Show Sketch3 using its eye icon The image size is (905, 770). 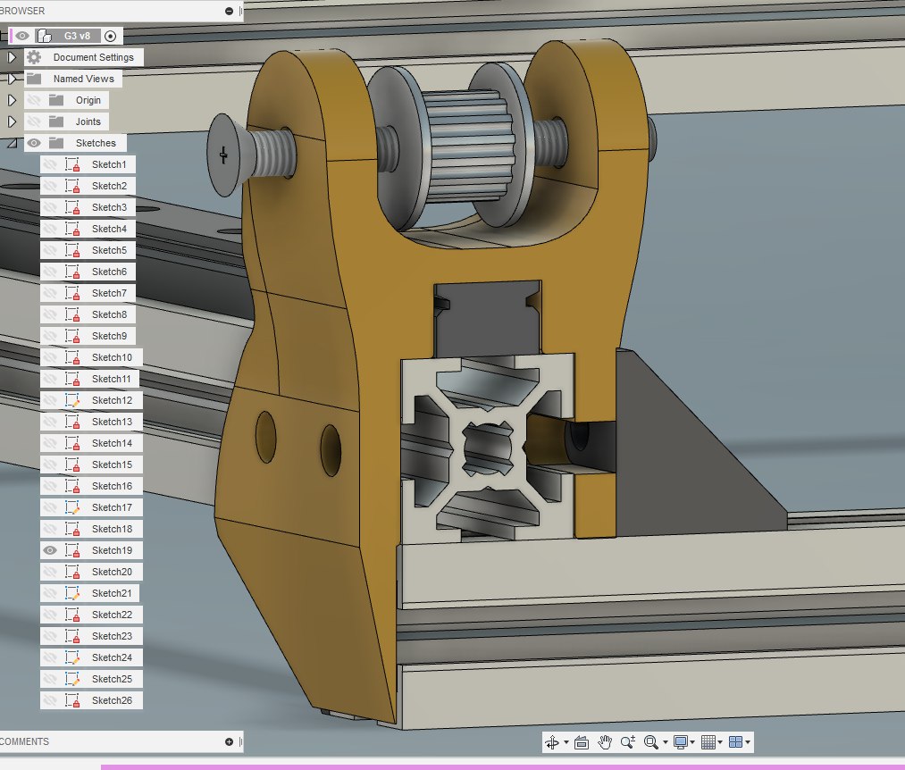click(x=50, y=207)
